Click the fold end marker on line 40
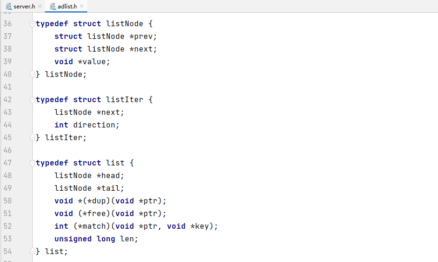This screenshot has width=438, height=262. click(x=32, y=74)
